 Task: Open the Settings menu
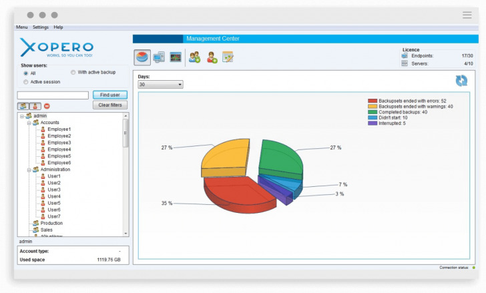tap(41, 27)
